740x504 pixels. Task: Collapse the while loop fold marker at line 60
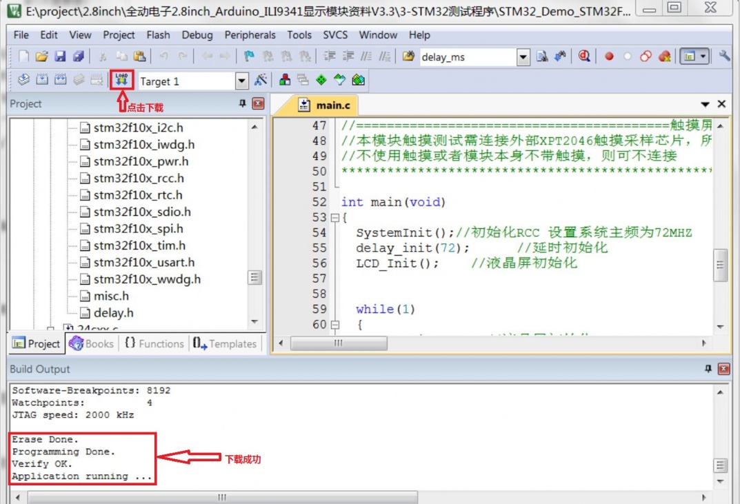tap(335, 325)
